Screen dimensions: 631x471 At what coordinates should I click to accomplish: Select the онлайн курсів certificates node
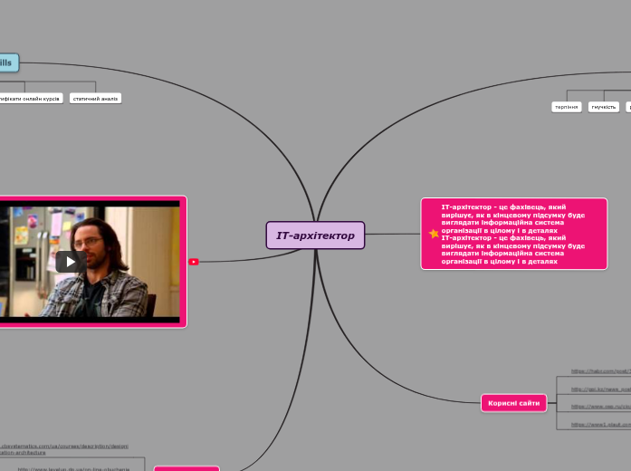(x=31, y=98)
